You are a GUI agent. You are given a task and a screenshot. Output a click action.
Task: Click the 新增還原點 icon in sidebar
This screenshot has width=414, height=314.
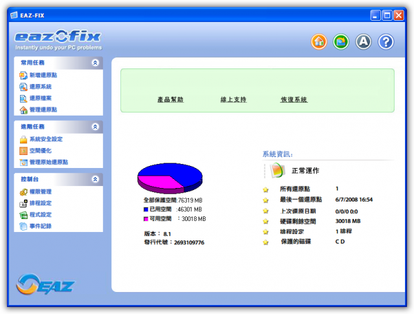point(23,76)
